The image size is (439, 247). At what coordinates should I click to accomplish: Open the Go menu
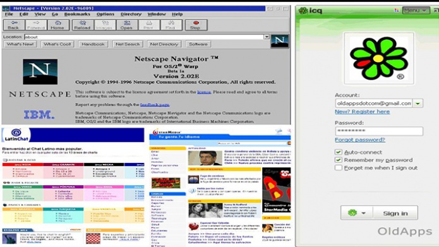point(55,14)
